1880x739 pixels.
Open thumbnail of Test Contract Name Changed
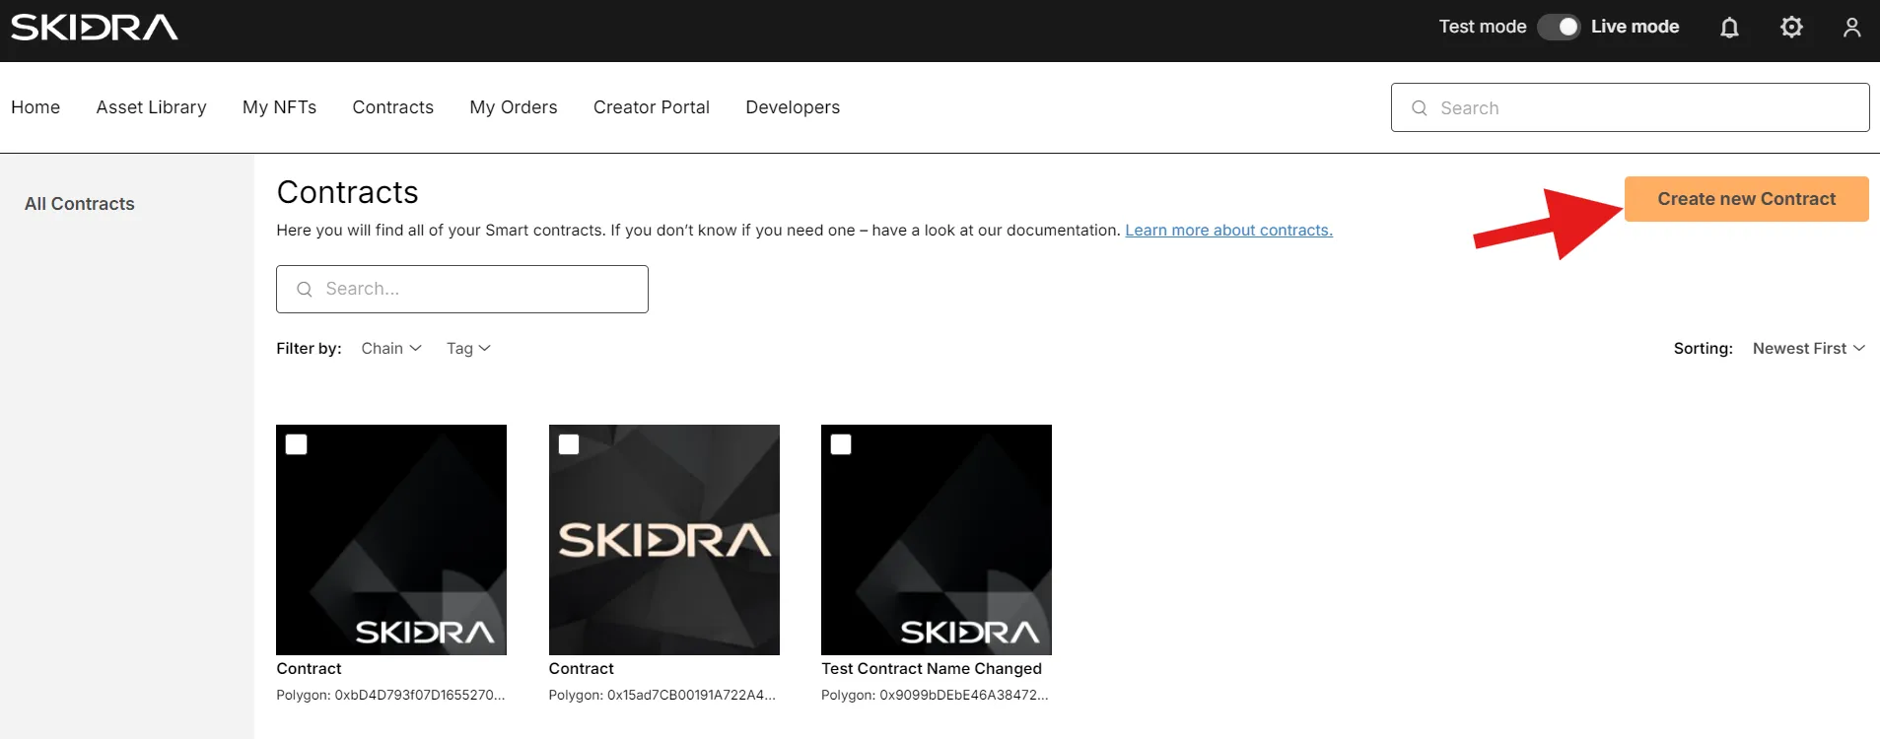[x=937, y=540]
